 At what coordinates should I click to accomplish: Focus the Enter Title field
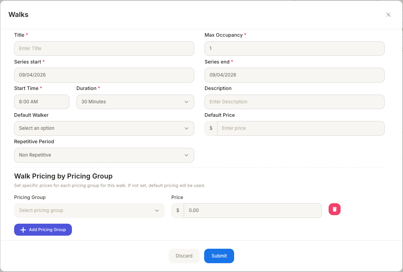[104, 49]
